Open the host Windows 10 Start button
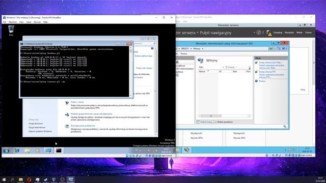 [x=4, y=179]
